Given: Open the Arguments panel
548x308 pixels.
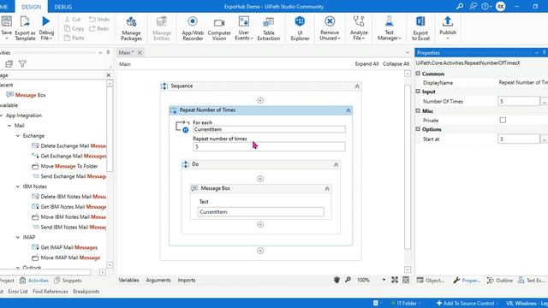Looking at the screenshot, I should pyautogui.click(x=158, y=280).
